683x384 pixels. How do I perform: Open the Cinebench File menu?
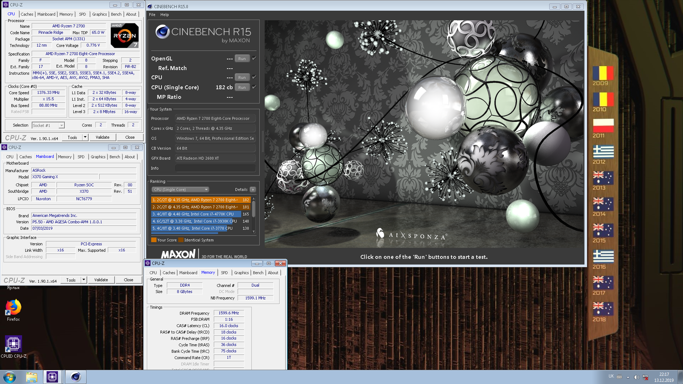(152, 15)
